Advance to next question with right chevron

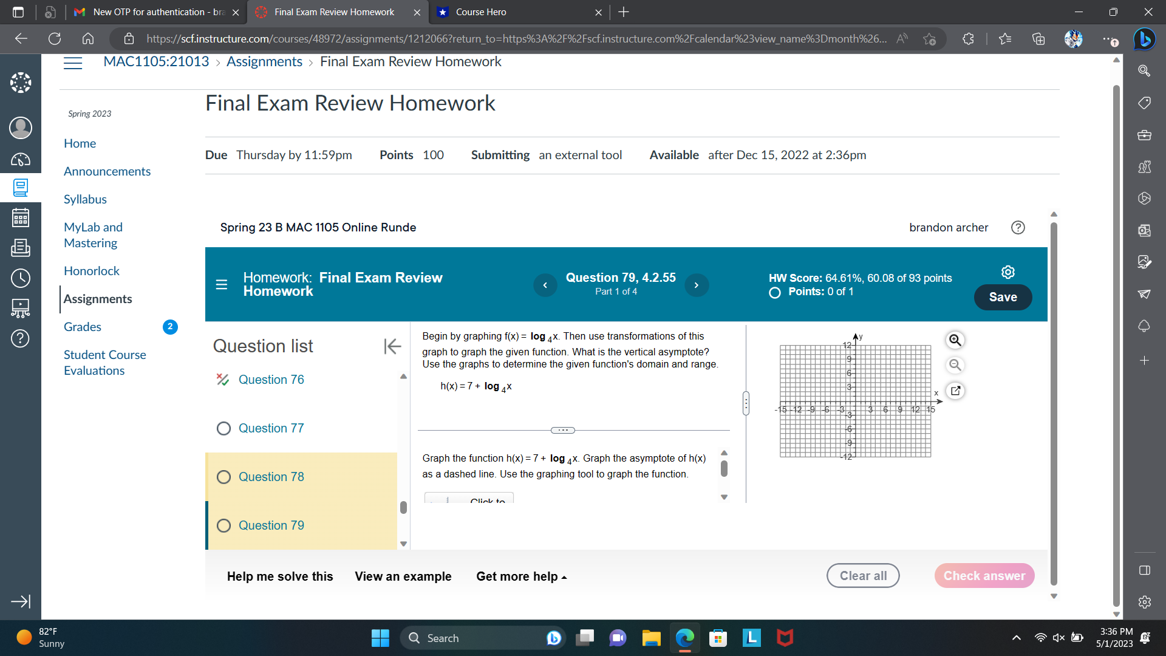pos(697,285)
